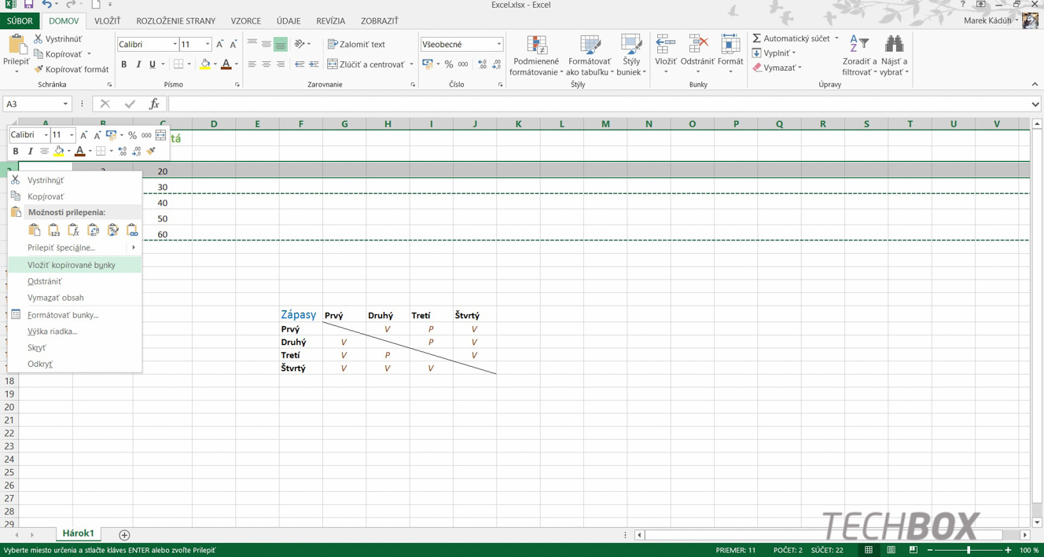Toggle Underline in the ribbon font group
Viewport: 1044px width, 557px height.
(x=153, y=64)
